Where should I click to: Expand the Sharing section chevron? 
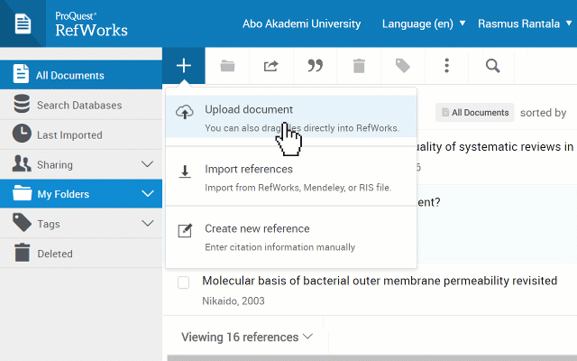coord(148,164)
